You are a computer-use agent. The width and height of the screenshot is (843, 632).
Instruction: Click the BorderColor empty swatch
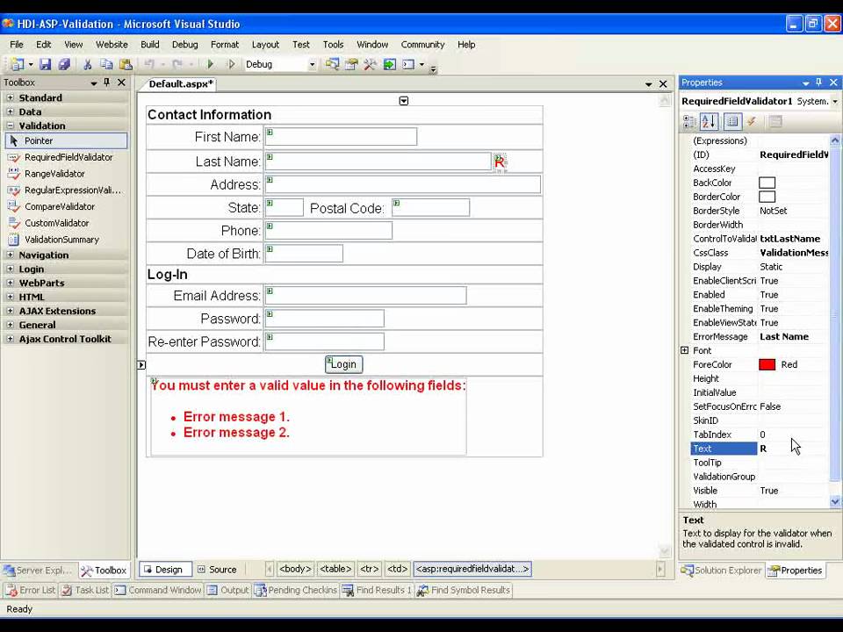[x=767, y=197]
